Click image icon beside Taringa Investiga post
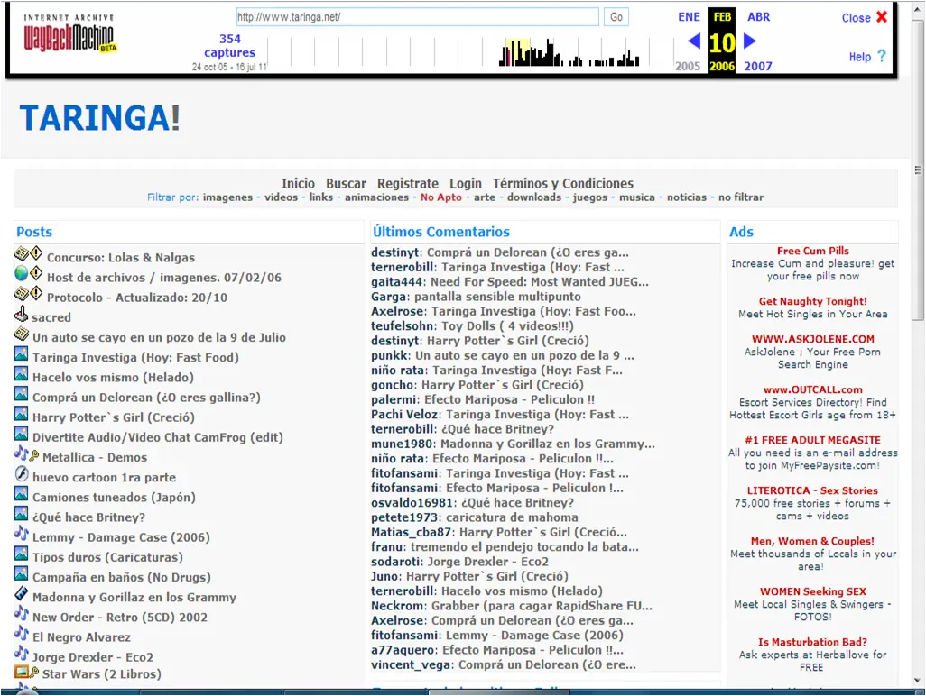 pyautogui.click(x=22, y=354)
